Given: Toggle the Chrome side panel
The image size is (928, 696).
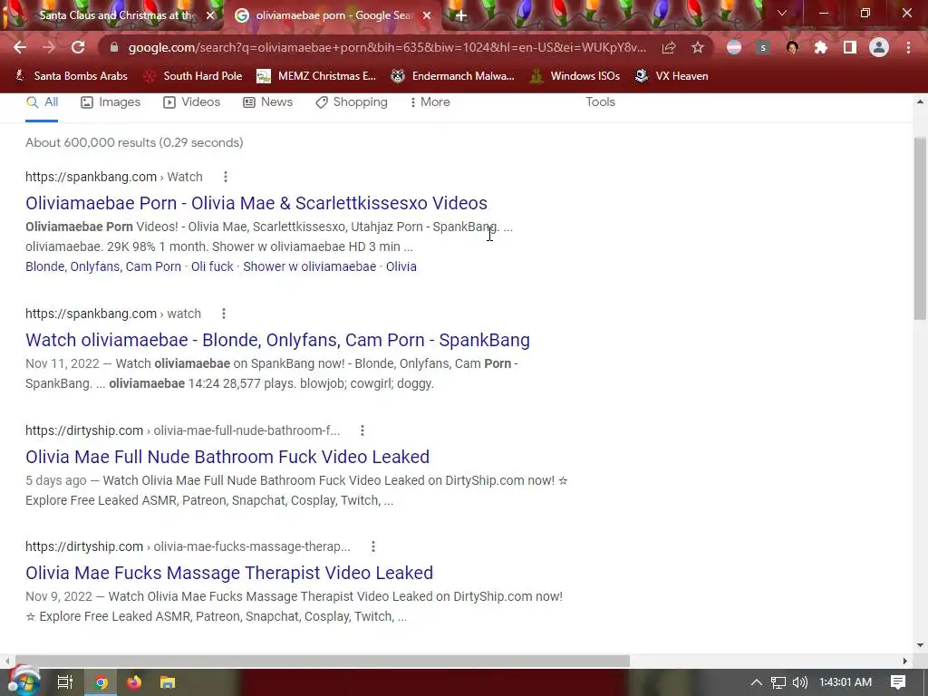Looking at the screenshot, I should click(x=850, y=47).
